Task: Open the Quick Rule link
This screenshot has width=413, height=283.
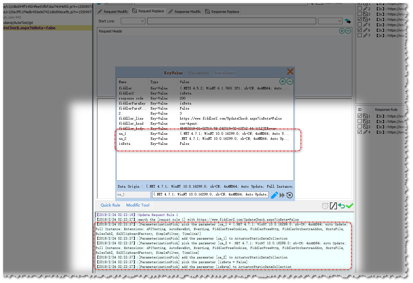Action: click(110, 205)
